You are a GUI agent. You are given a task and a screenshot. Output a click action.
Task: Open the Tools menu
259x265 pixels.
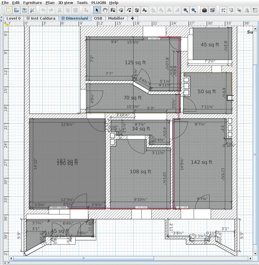(82, 3)
